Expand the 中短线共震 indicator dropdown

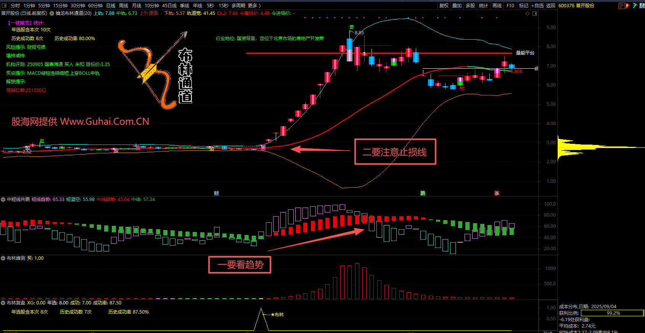pos(3,199)
